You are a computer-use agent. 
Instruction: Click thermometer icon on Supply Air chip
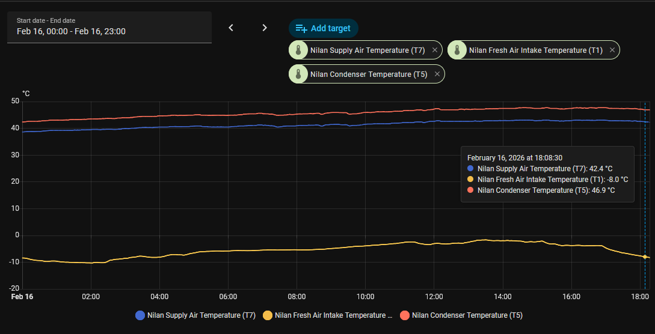coord(298,50)
